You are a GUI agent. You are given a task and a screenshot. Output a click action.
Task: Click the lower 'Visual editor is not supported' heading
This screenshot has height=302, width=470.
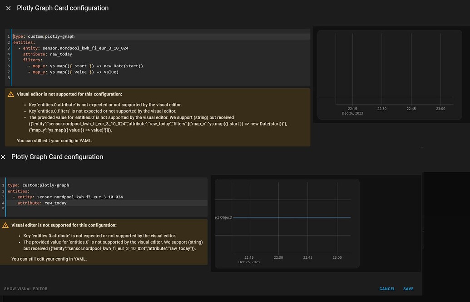(x=64, y=225)
